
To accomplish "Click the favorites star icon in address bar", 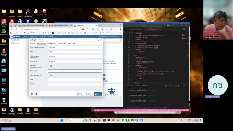I will (x=78, y=29).
